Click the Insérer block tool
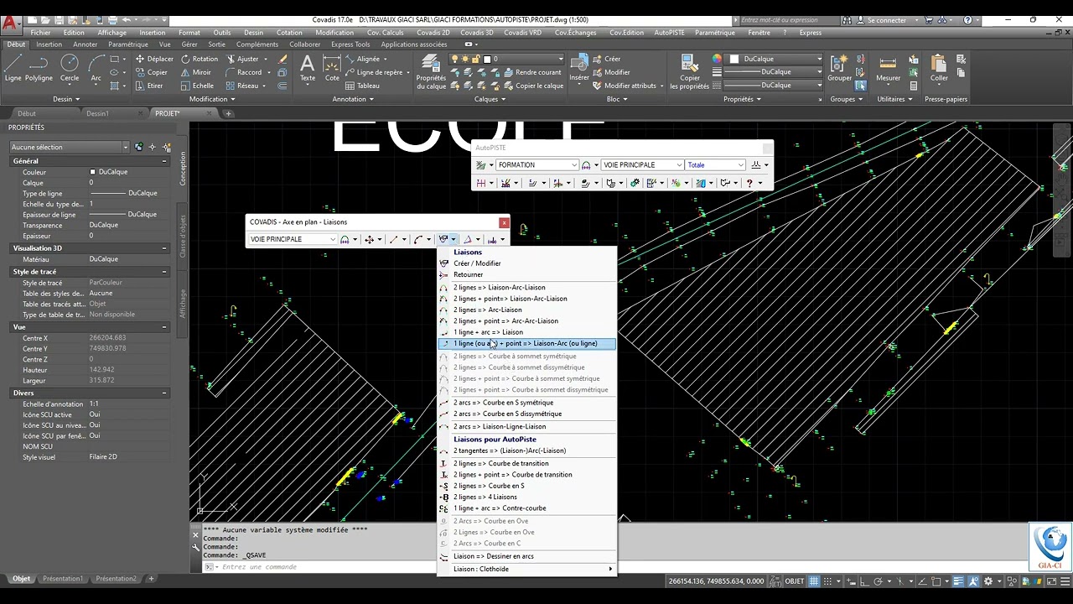The height and width of the screenshot is (604, 1073). coord(579,68)
